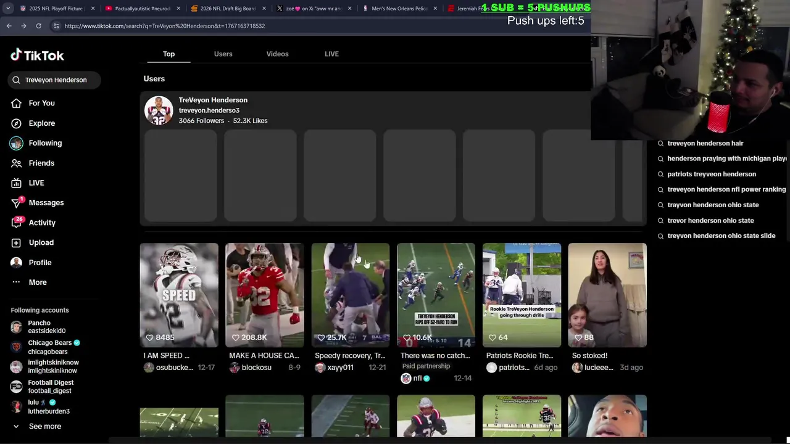
Task: Close the #actuallyautistic browser tab
Action: [178, 9]
